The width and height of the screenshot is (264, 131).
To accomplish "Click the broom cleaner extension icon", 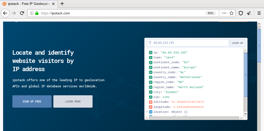I will [x=249, y=13].
